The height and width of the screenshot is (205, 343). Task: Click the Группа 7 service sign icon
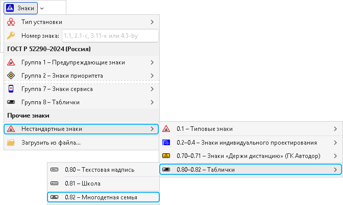coord(11,89)
